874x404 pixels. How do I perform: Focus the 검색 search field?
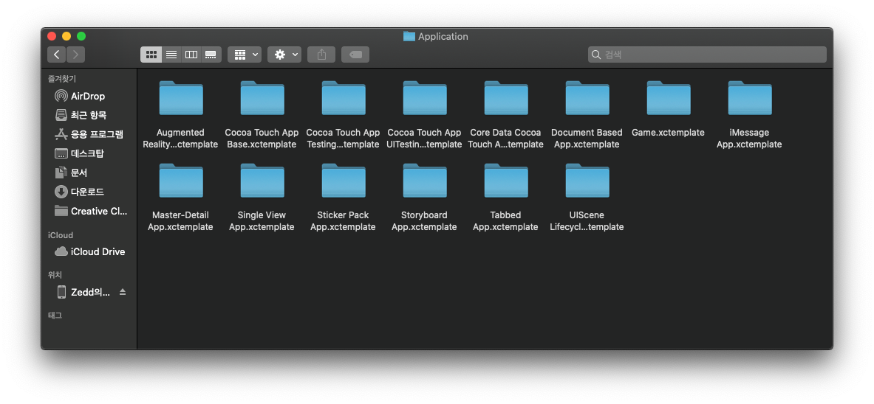pyautogui.click(x=707, y=55)
